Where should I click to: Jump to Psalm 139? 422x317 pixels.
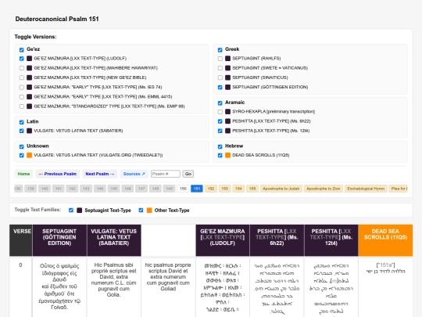(x=30, y=189)
